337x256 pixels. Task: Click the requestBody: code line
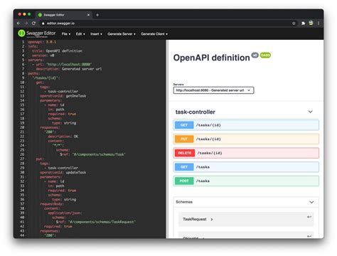pos(52,204)
